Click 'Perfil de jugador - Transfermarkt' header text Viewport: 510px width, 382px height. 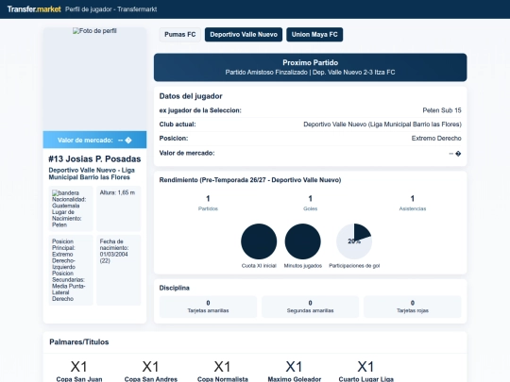[110, 9]
